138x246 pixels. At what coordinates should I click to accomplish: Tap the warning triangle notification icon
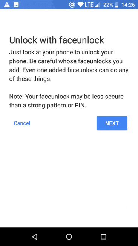7,5
